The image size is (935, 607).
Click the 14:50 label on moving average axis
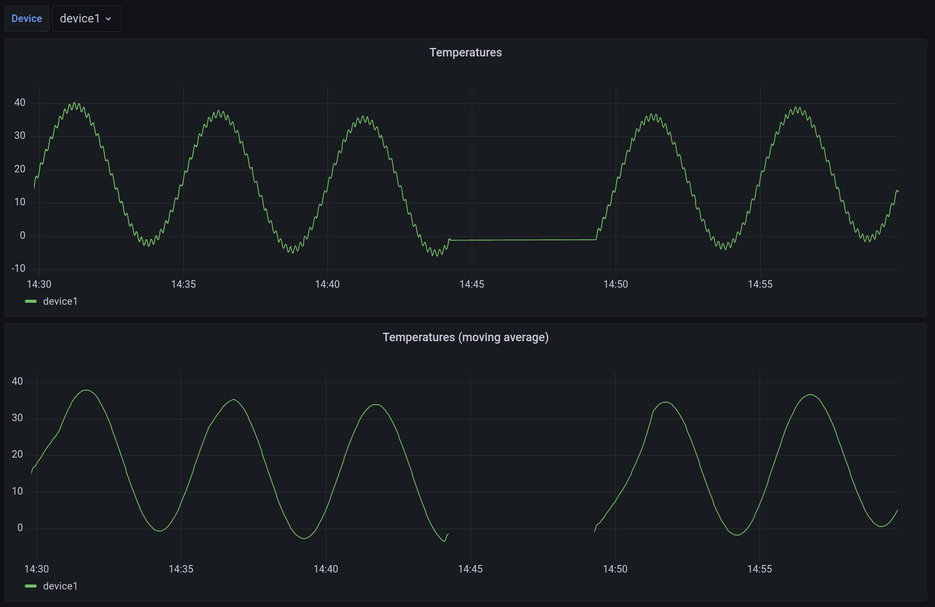point(615,569)
